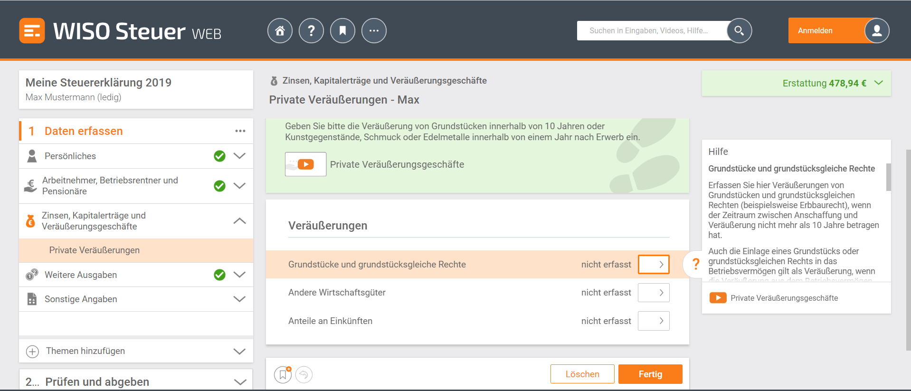Click the money bag icon in sidebar
Image resolution: width=911 pixels, height=391 pixels.
(30, 221)
